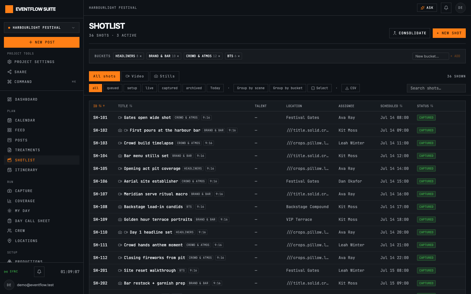The height and width of the screenshot is (294, 471).
Task: Switch to All shots tab
Action: 104,76
